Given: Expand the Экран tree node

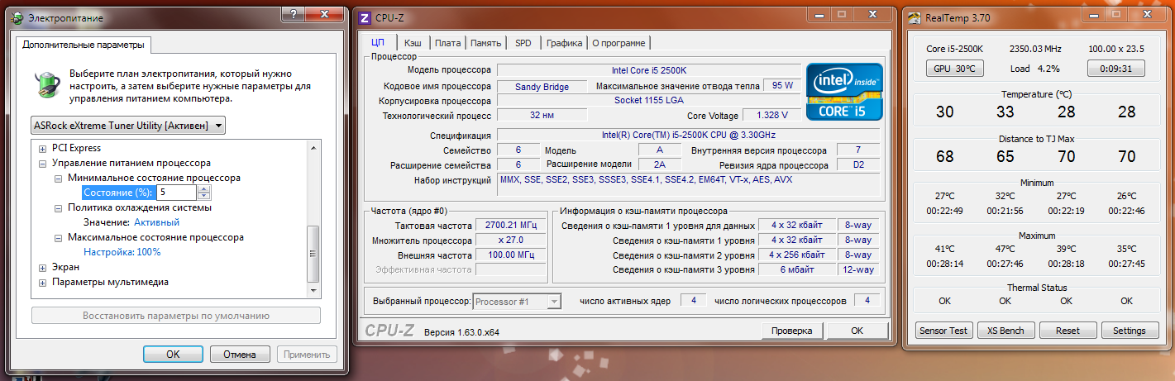Looking at the screenshot, I should [x=43, y=267].
